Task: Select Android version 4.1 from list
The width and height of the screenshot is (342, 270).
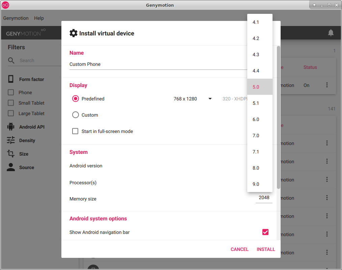Action: (x=260, y=22)
